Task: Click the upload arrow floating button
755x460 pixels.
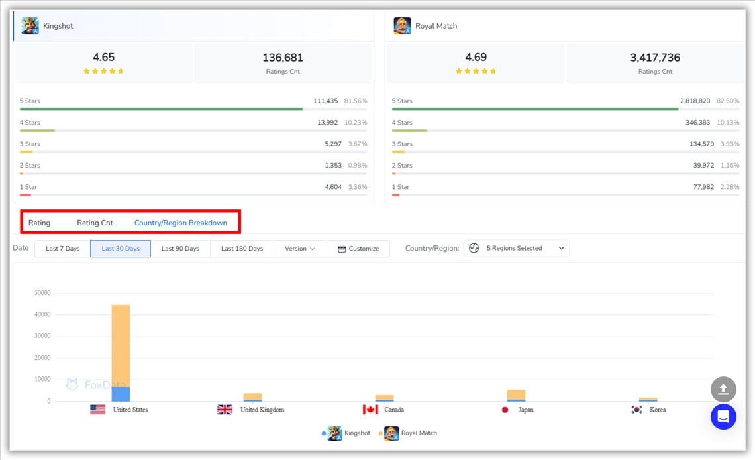Action: [723, 389]
